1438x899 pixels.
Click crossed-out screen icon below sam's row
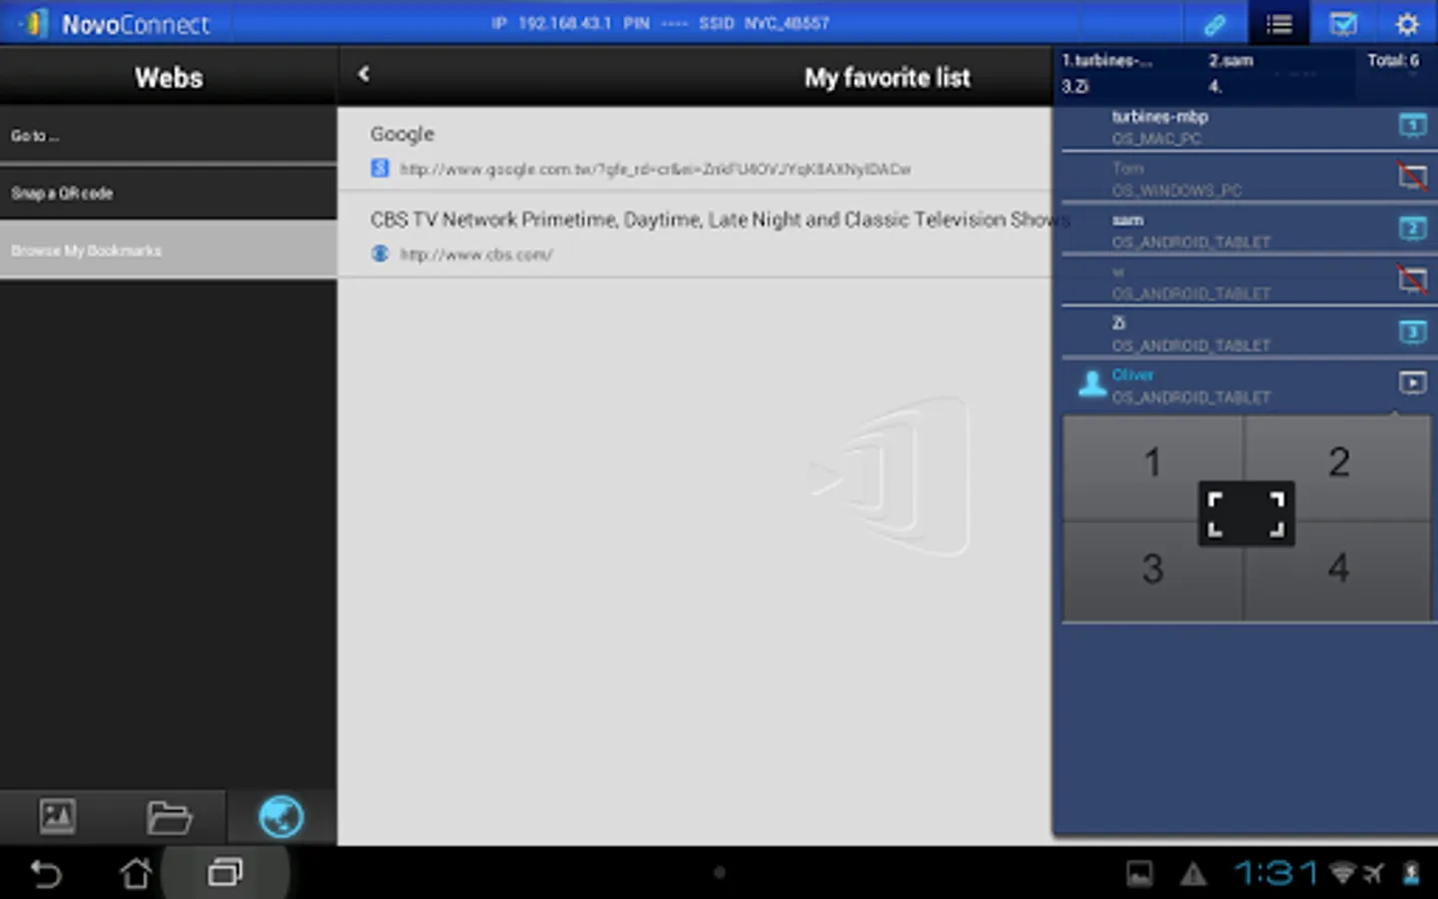[1412, 280]
